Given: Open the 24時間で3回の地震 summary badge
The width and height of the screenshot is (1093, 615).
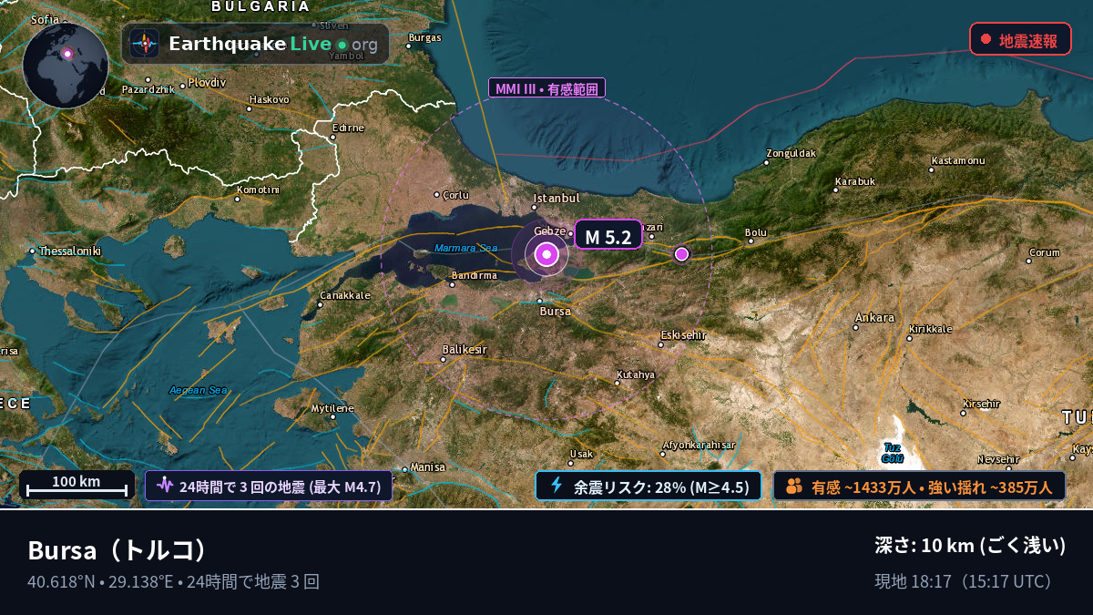Looking at the screenshot, I should point(269,487).
